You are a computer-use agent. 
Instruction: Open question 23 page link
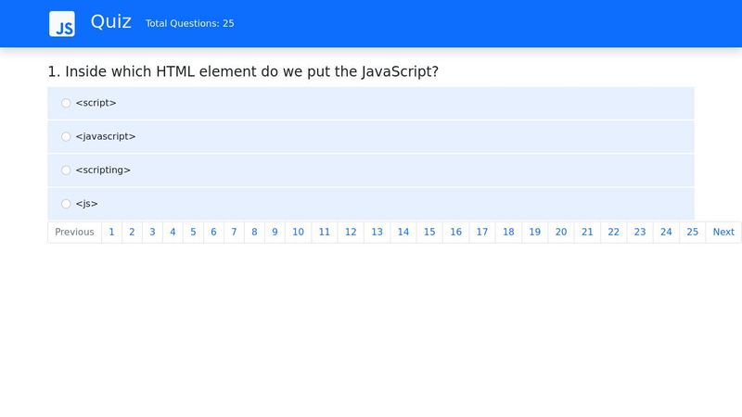click(640, 233)
